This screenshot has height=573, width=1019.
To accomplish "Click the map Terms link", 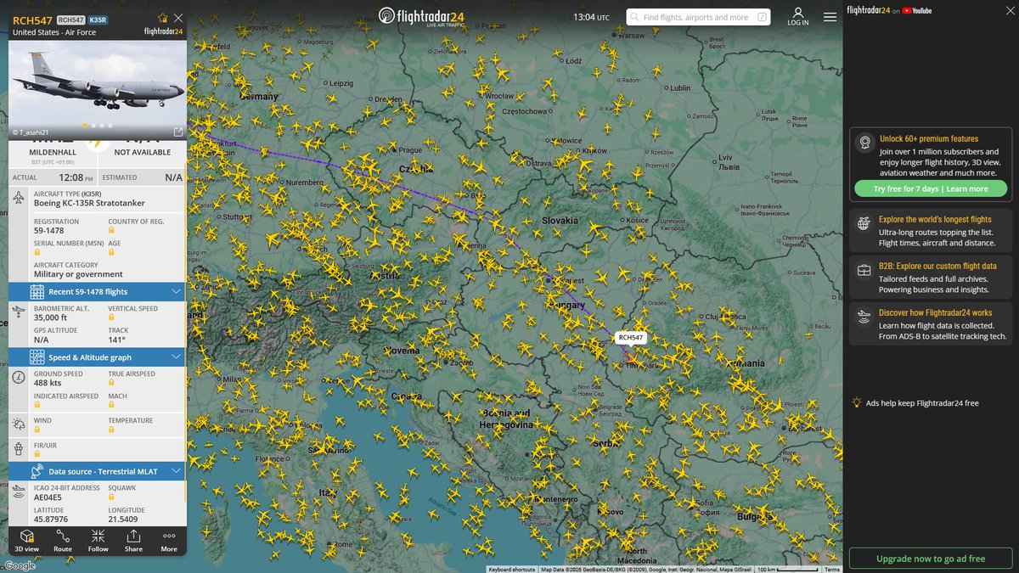I will point(832,569).
